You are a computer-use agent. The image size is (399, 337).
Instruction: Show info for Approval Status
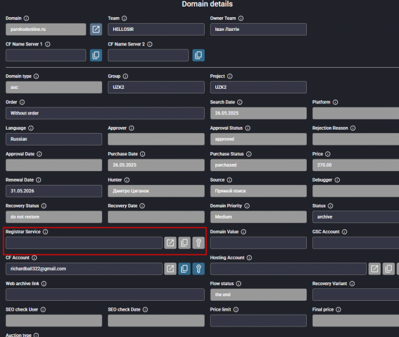(x=248, y=128)
